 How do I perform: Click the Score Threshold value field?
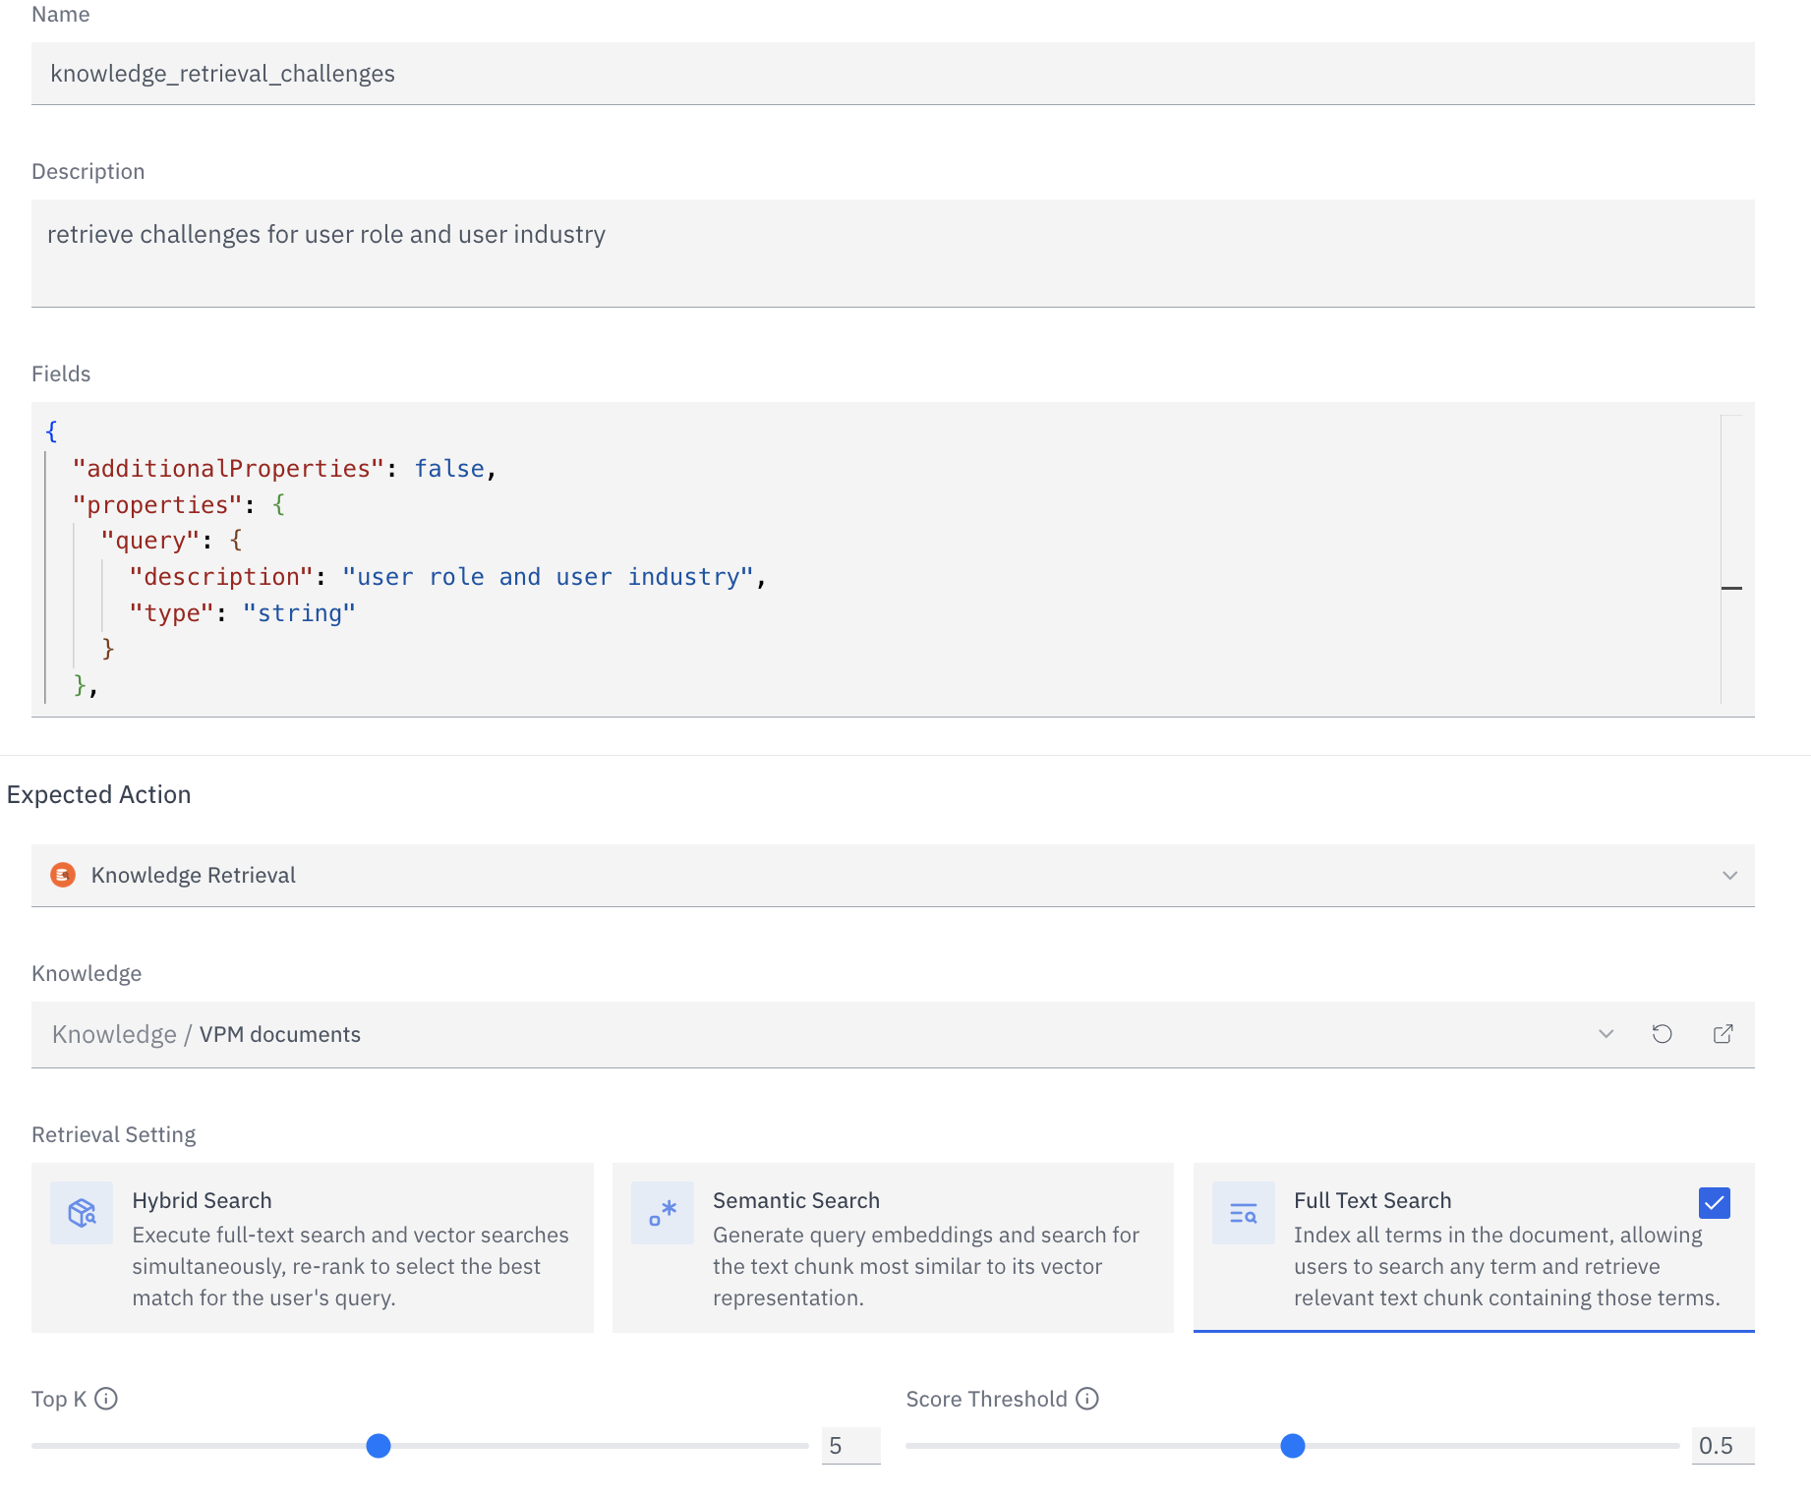coord(1723,1446)
